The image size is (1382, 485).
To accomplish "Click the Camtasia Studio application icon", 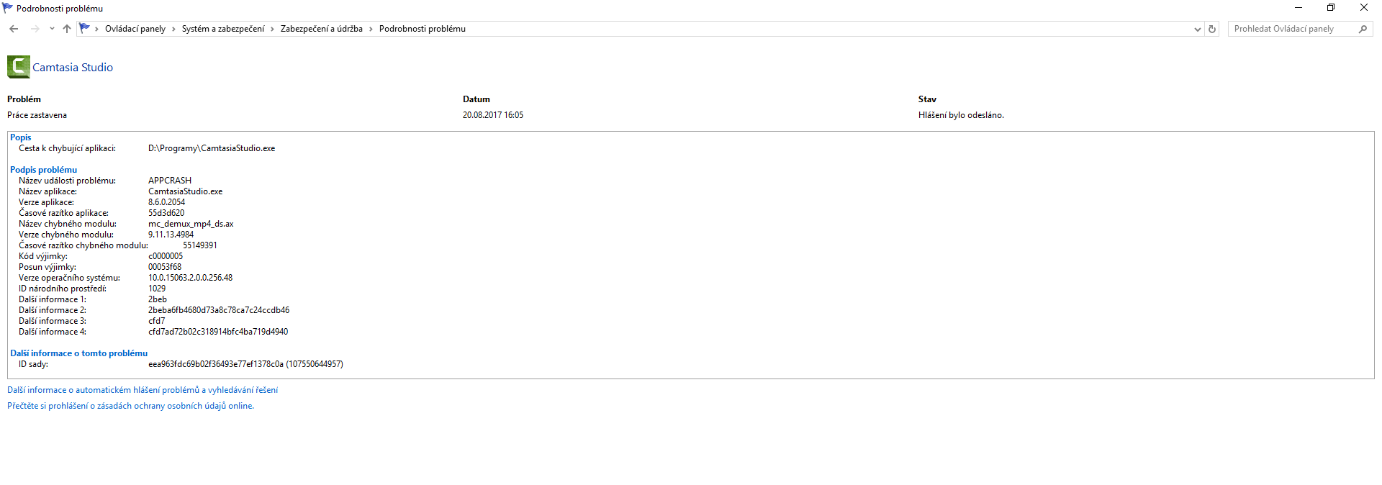I will point(19,67).
